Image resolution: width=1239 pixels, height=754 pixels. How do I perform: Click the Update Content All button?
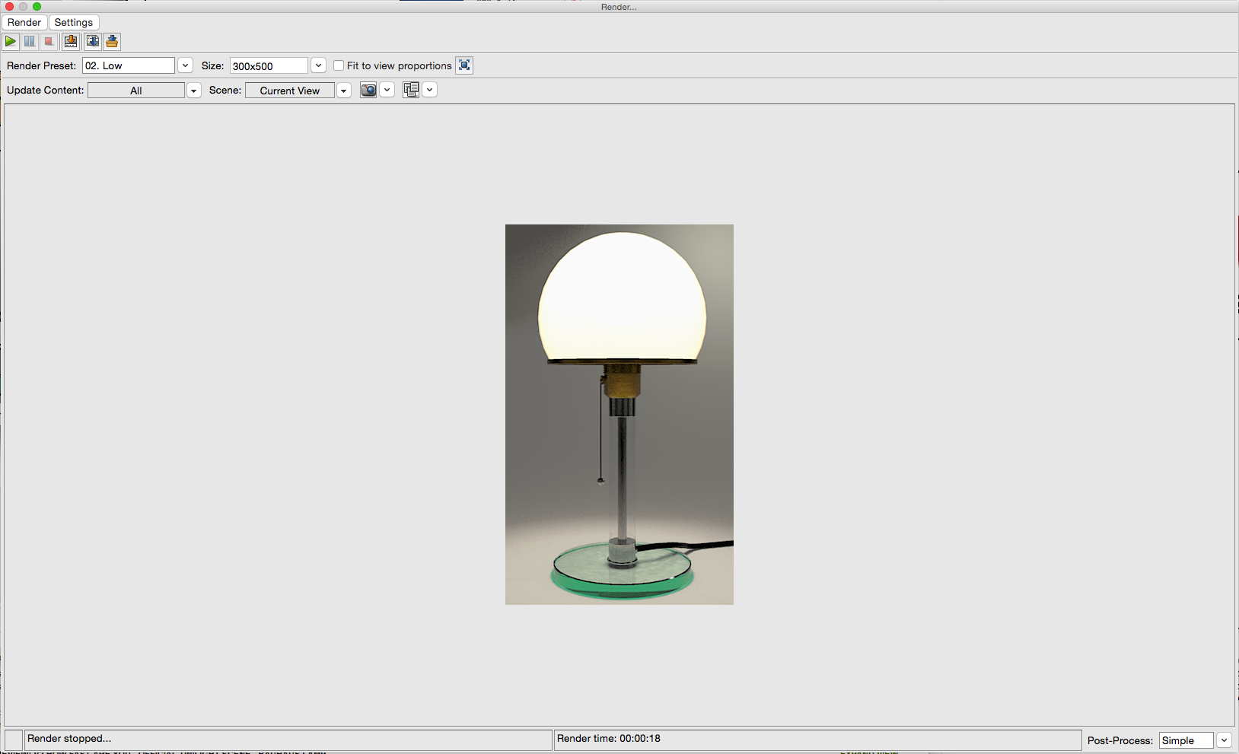point(136,91)
